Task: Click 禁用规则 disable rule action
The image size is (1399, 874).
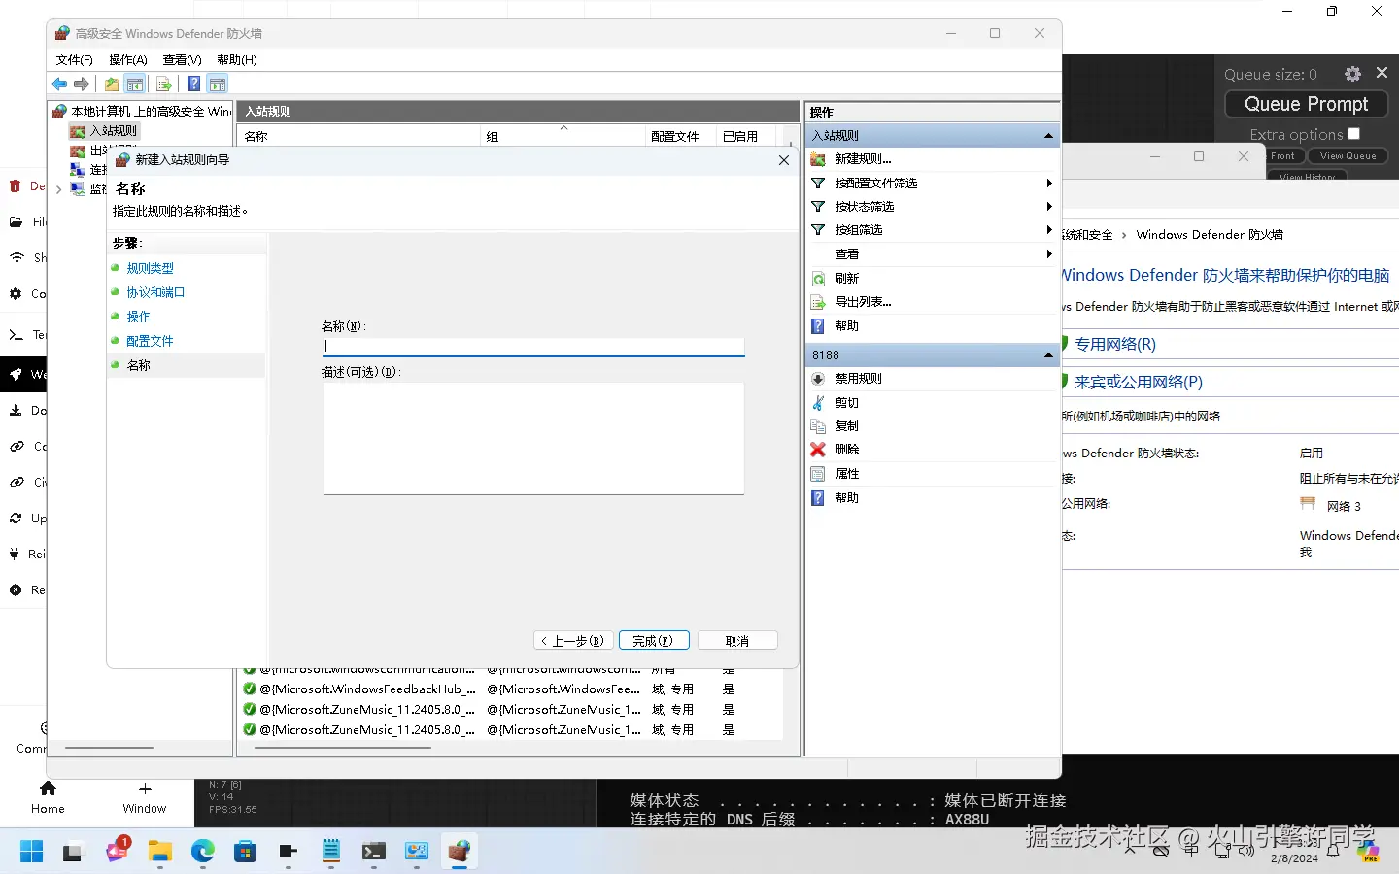Action: 859,379
